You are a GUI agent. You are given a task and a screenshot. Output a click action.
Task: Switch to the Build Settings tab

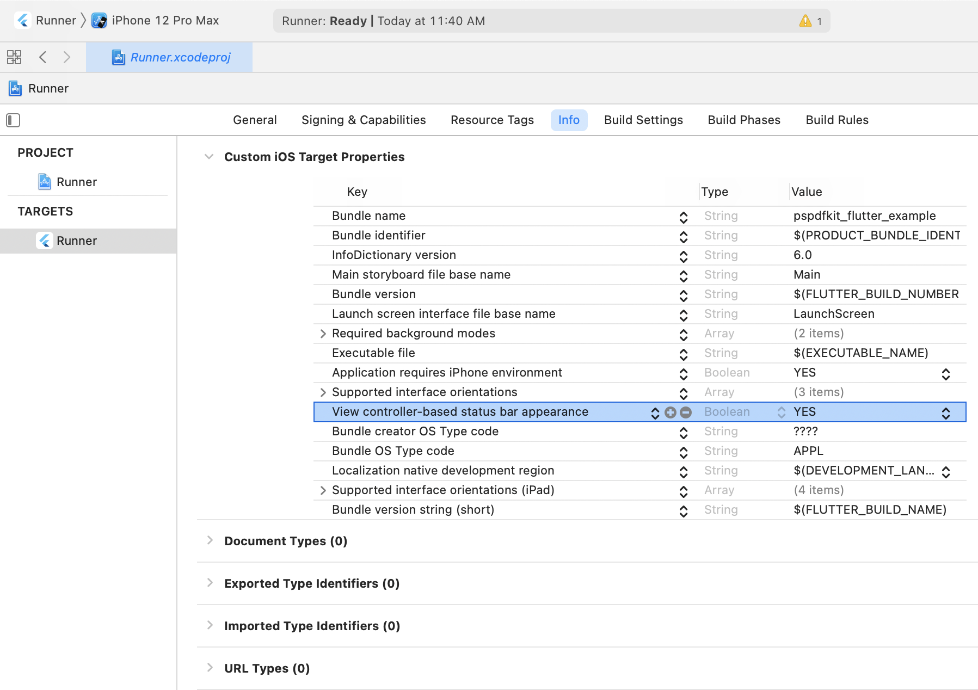click(643, 120)
